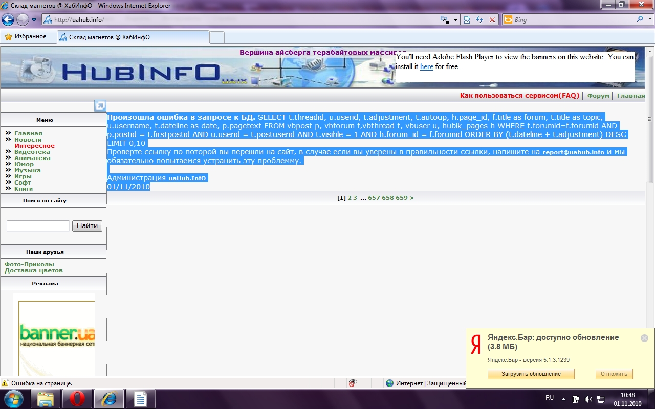This screenshot has height=409, width=655.
Task: Expand the recent pages dropdown arrow
Action: point(34,20)
